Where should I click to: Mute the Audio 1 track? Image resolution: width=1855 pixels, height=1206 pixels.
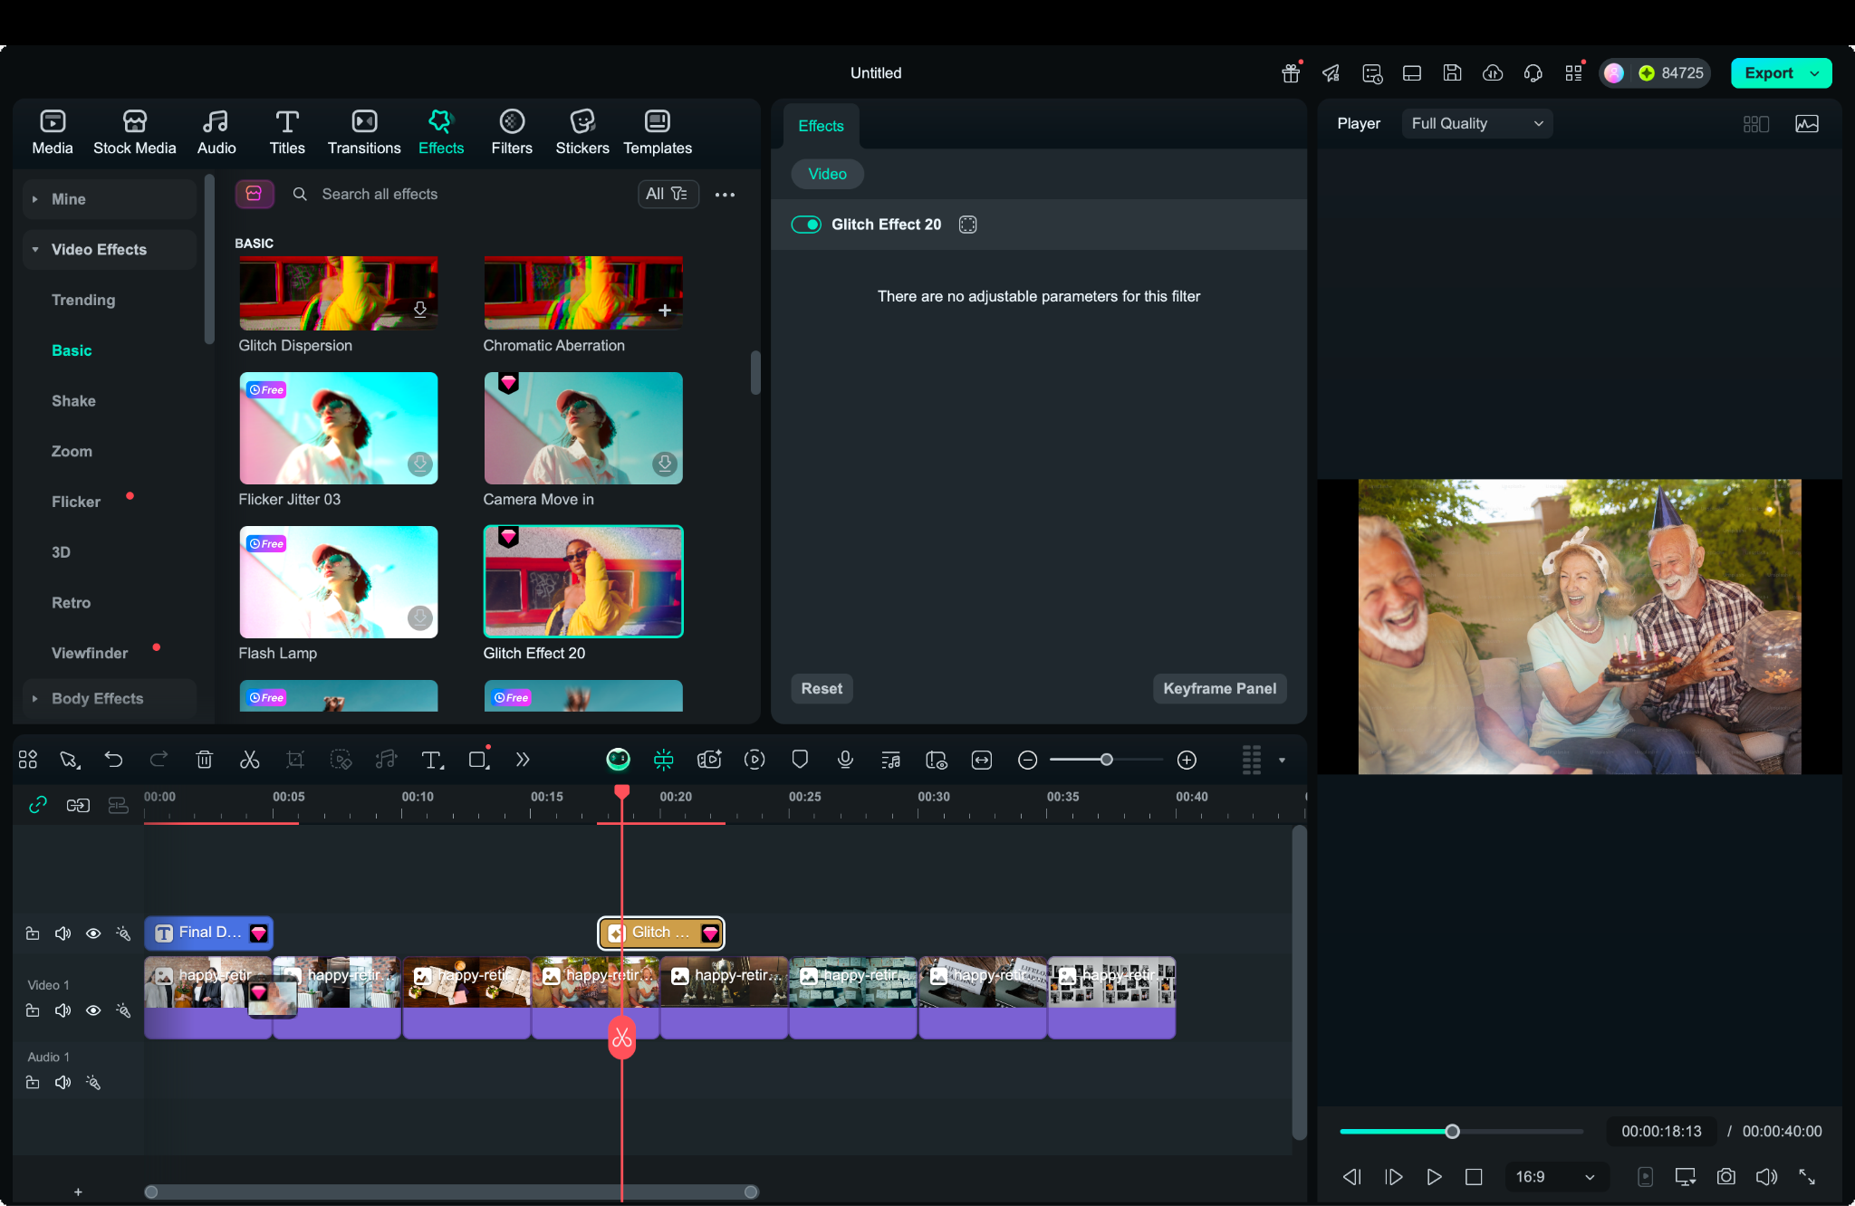tap(62, 1082)
